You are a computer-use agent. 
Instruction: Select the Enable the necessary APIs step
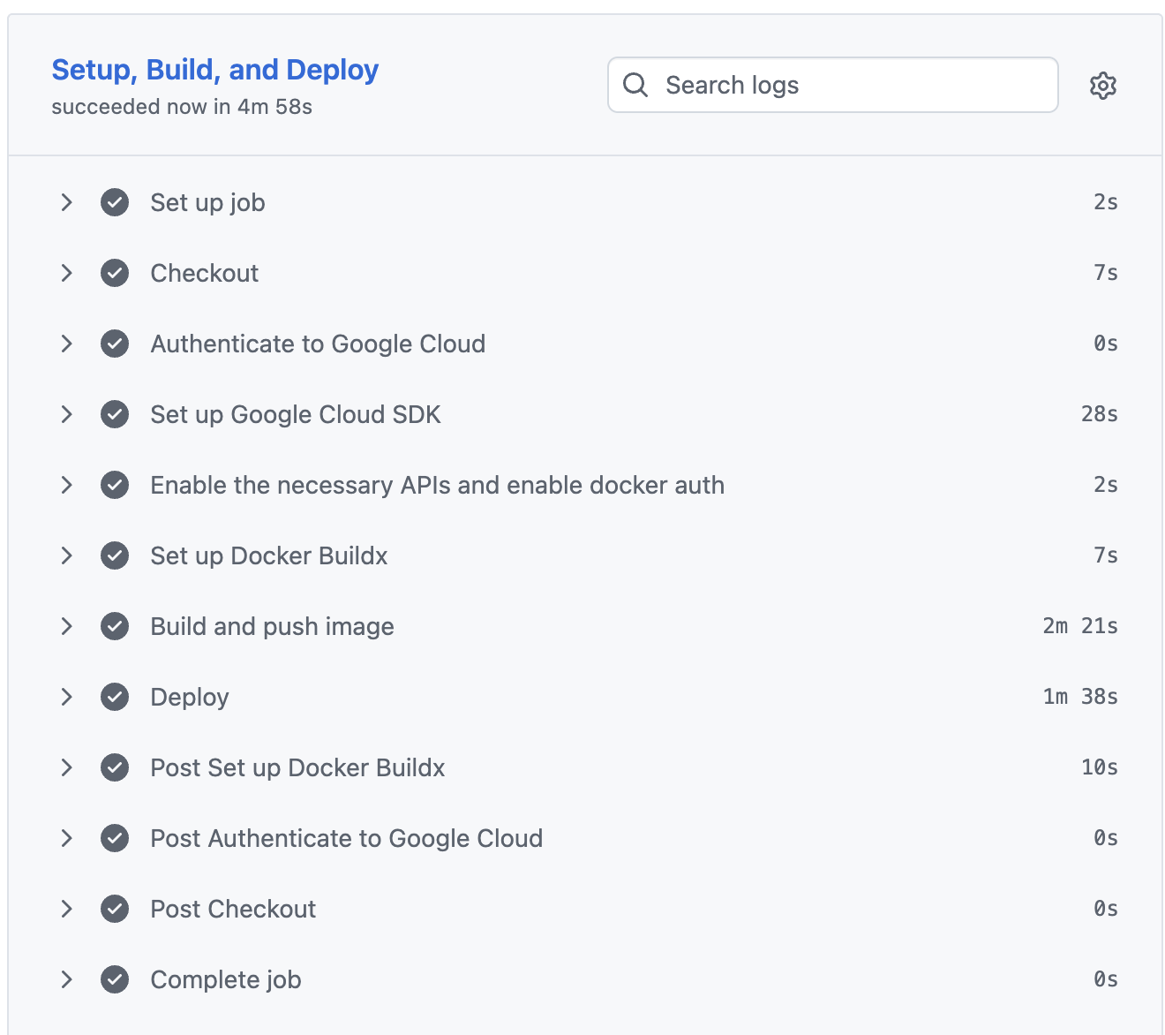click(437, 485)
